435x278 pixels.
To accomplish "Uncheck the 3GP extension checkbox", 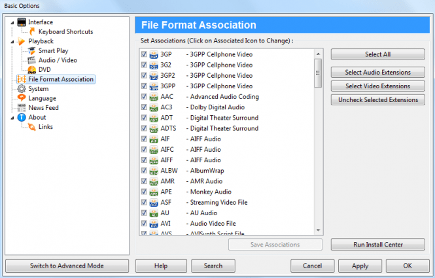I will click(144, 54).
